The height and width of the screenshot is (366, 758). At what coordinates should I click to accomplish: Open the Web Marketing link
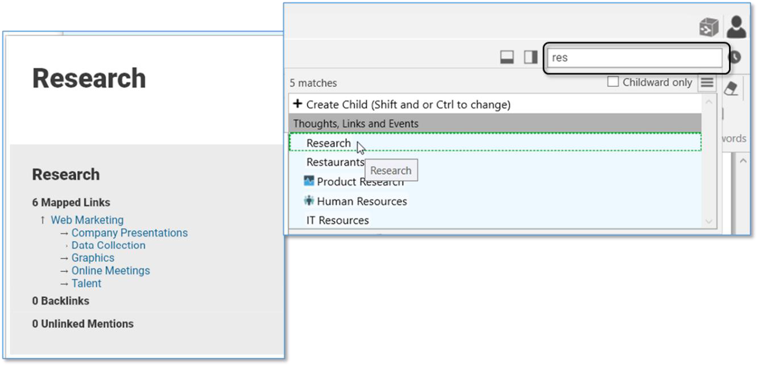(x=87, y=220)
